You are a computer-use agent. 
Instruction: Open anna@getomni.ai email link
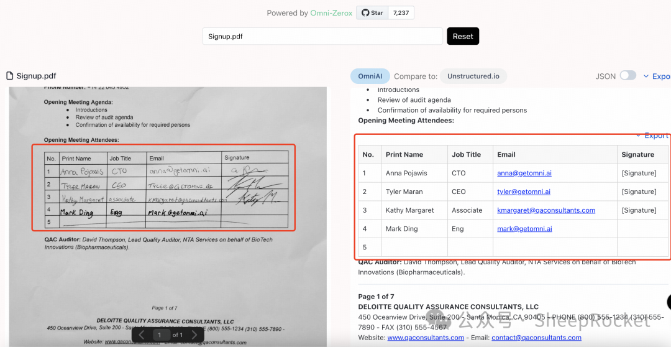[x=524, y=173]
